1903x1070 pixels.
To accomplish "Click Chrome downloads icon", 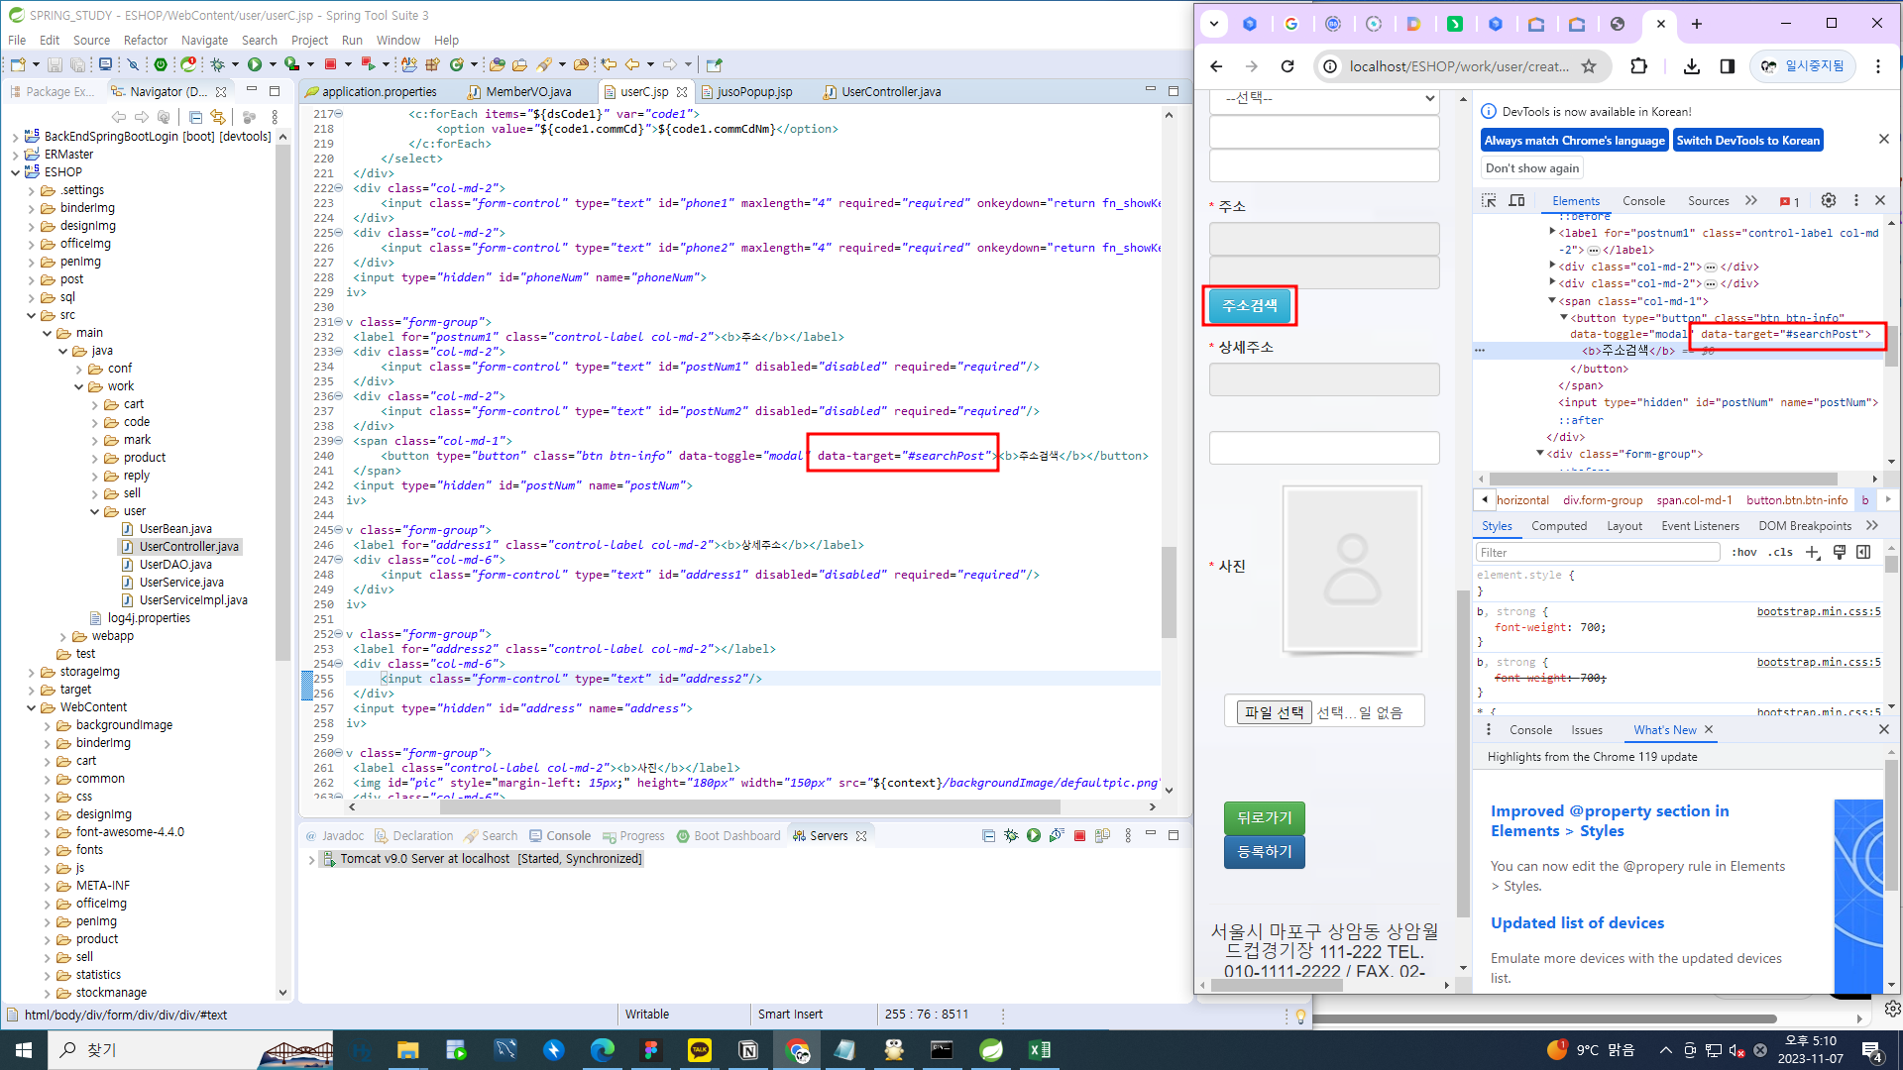I will (x=1692, y=66).
